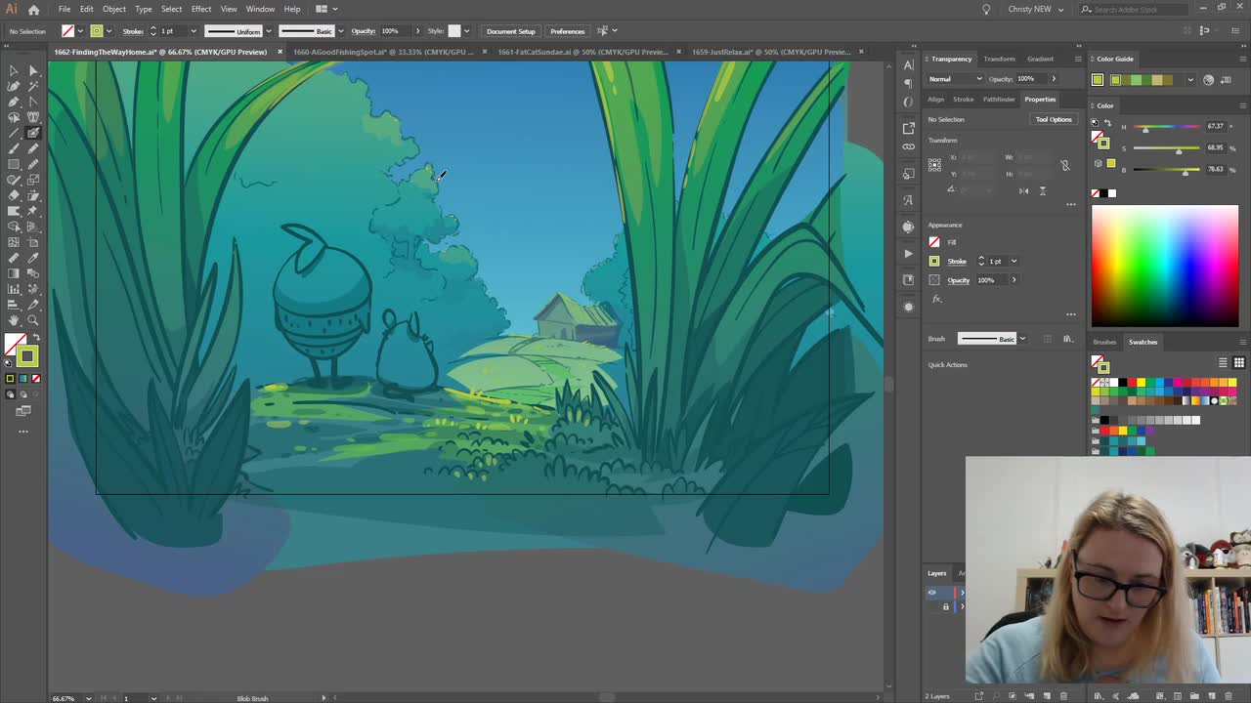This screenshot has height=703, width=1251.
Task: Switch Swatches panel to list view
Action: point(1223,362)
